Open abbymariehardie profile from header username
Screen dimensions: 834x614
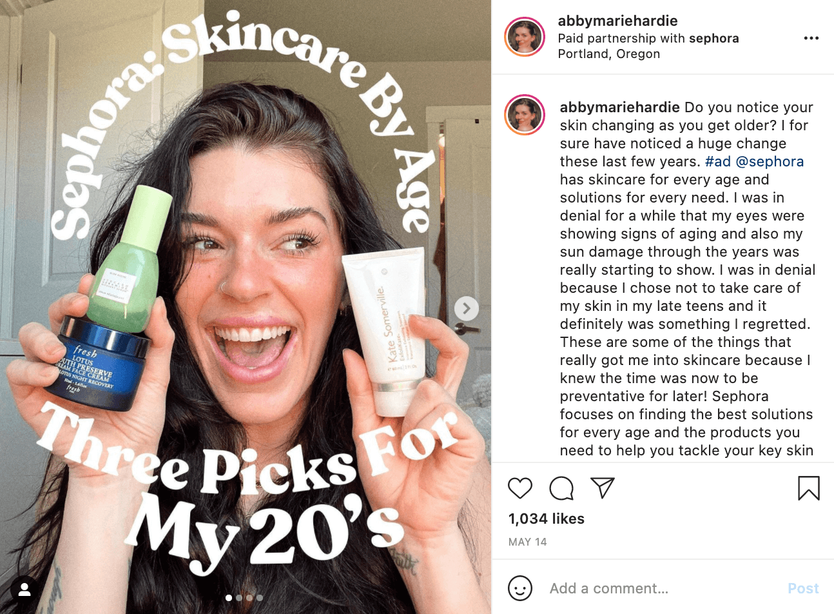[x=617, y=21]
